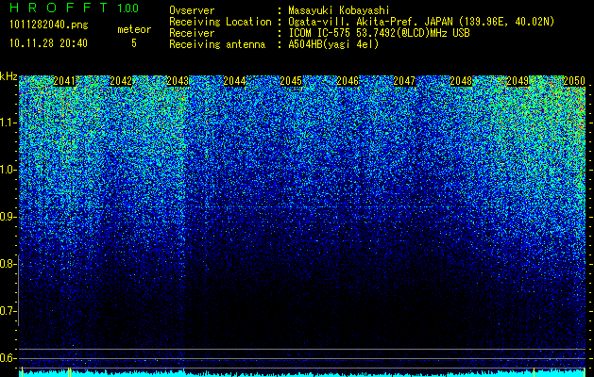Click the Receiving antenna field label
The width and height of the screenshot is (594, 377).
coord(217,44)
